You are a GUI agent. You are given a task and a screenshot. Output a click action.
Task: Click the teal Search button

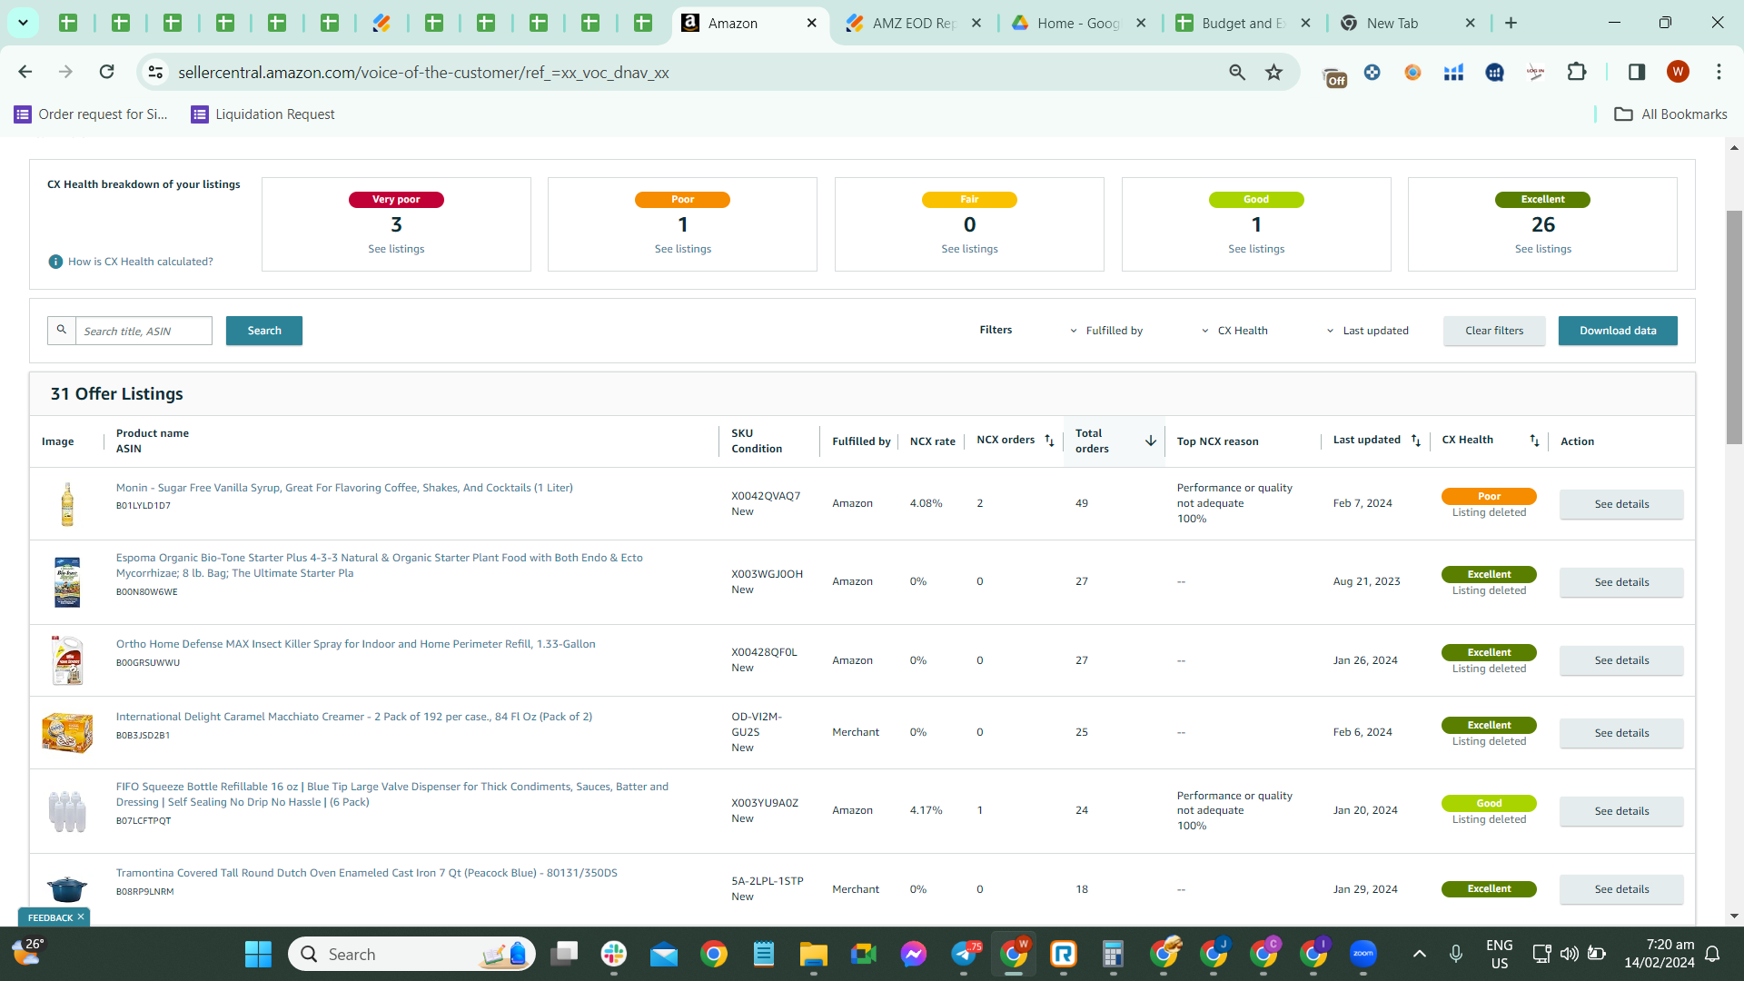coord(264,331)
